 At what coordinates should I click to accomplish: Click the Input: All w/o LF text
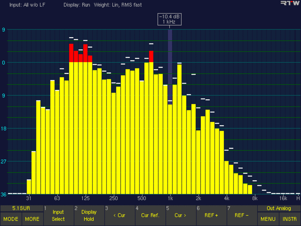pos(27,5)
